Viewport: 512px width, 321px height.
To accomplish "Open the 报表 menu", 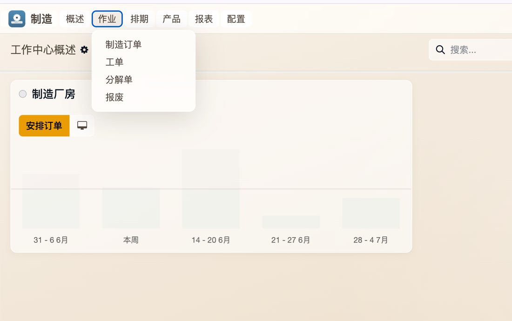I will point(204,19).
